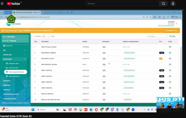Open Opera browser from taskbar

pos(96,110)
